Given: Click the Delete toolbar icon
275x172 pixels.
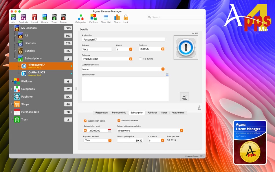Looking at the screenshot, I should (63, 17).
